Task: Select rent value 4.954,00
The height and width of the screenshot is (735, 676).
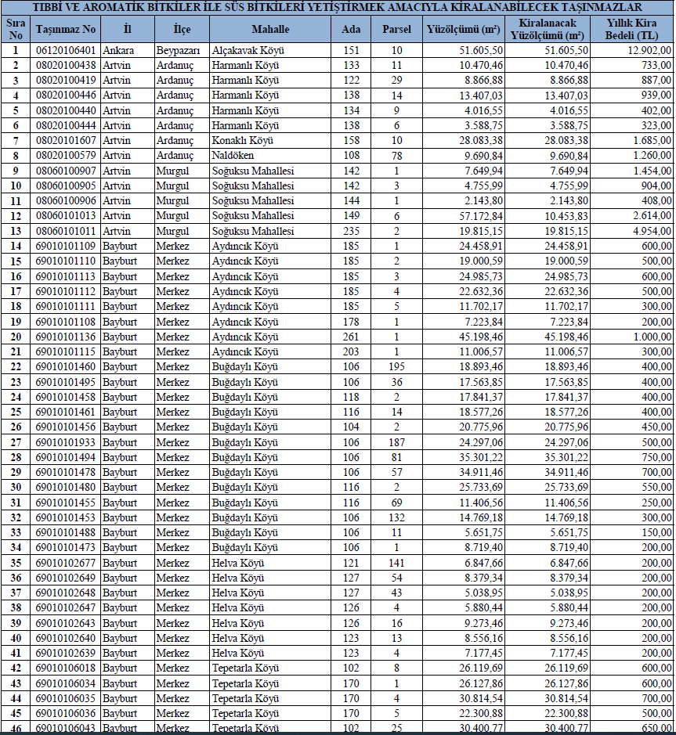Action: [631, 231]
